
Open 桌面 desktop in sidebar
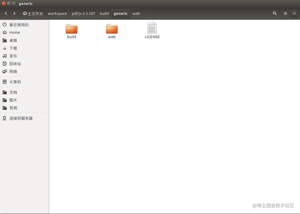24,40
